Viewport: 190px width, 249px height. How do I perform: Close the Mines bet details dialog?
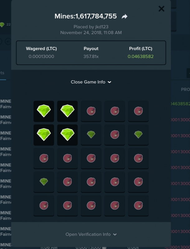(161, 9)
